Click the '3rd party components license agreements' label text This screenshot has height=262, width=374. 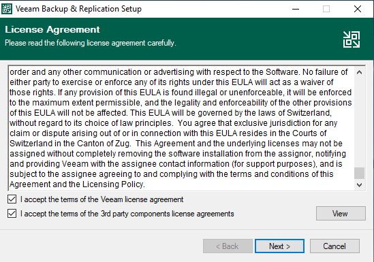point(167,214)
